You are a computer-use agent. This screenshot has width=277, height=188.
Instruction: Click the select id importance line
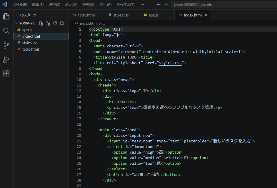[x=134, y=147]
